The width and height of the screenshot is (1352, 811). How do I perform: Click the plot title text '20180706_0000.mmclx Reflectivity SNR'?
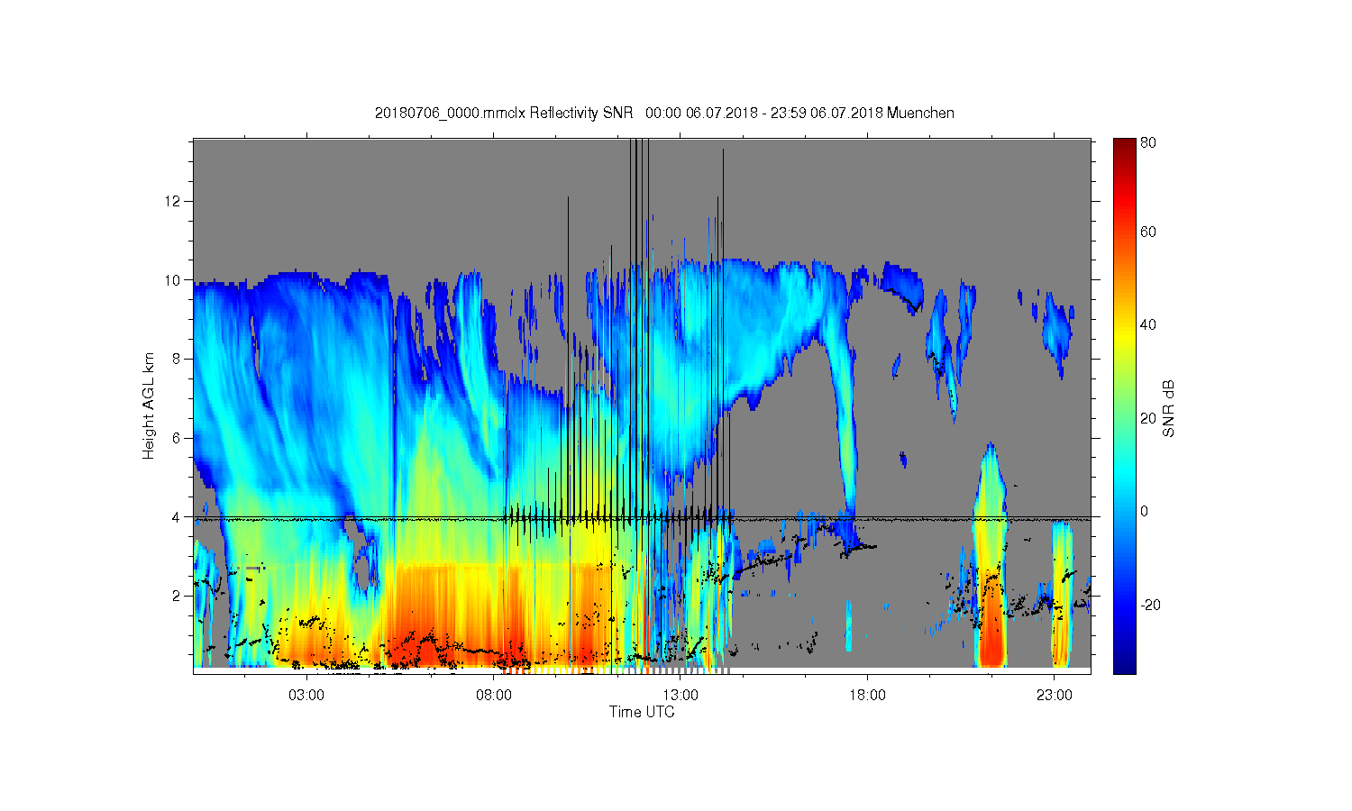pyautogui.click(x=504, y=113)
